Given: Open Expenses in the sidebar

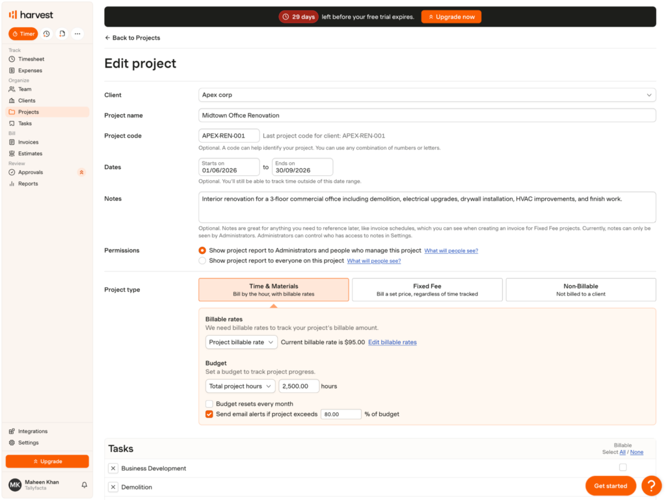Looking at the screenshot, I should 47,70.
